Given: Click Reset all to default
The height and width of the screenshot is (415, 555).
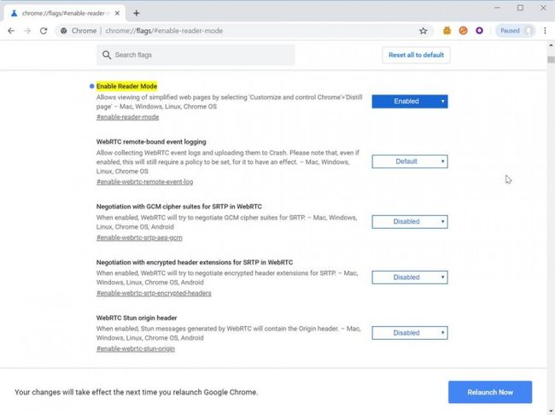Looking at the screenshot, I should pyautogui.click(x=417, y=55).
